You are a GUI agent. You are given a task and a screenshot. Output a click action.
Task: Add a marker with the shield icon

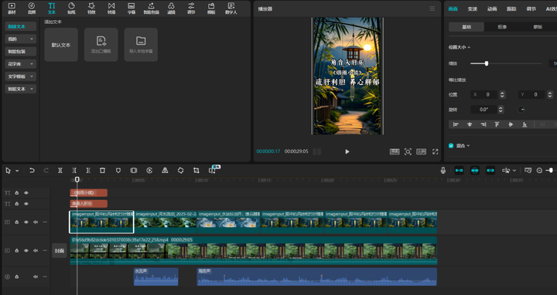tap(118, 171)
